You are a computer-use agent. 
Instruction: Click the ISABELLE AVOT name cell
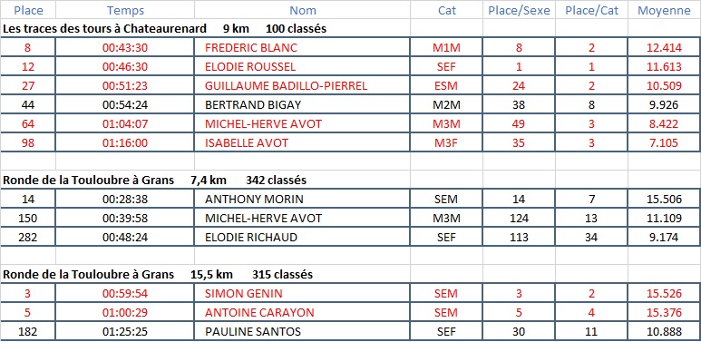click(x=303, y=143)
